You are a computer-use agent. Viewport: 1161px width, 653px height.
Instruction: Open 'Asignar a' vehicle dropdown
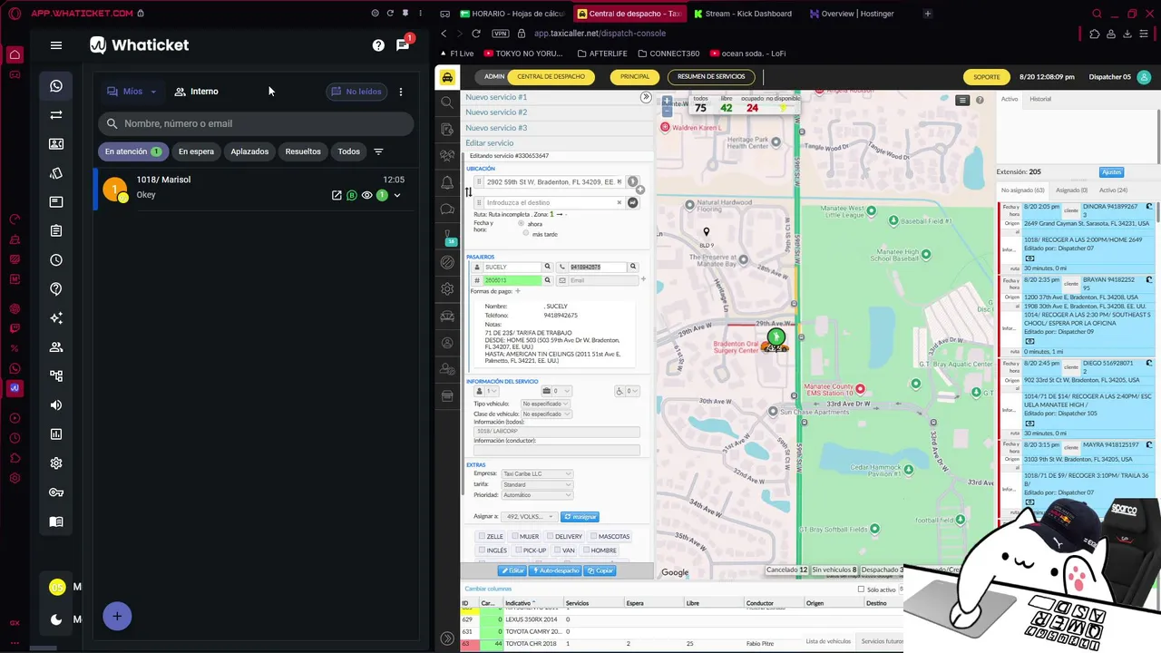[x=530, y=517]
